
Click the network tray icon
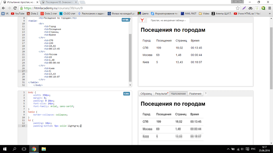tap(238, 149)
